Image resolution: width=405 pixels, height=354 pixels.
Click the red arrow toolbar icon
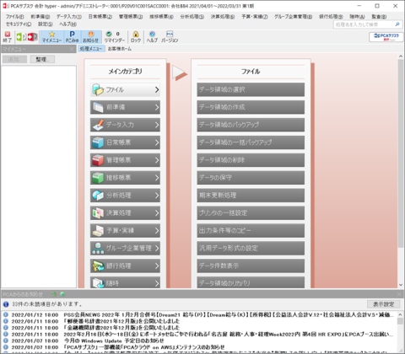[32, 37]
